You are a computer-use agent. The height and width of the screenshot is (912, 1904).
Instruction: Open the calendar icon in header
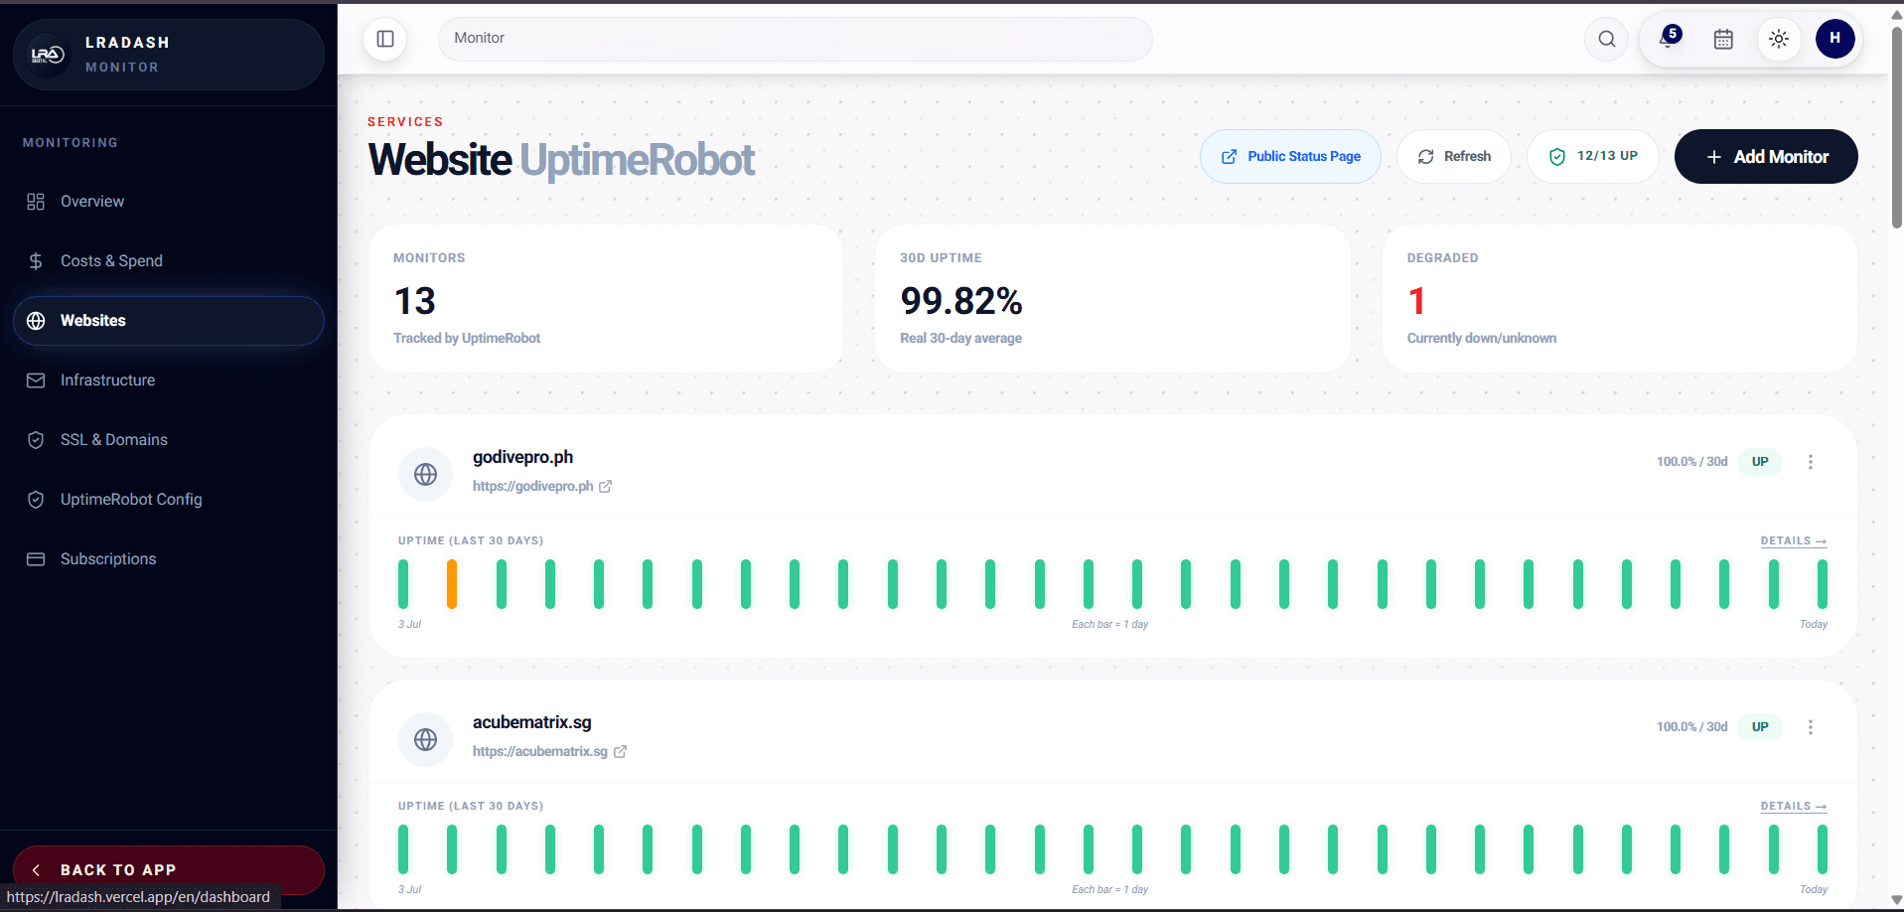click(1723, 39)
